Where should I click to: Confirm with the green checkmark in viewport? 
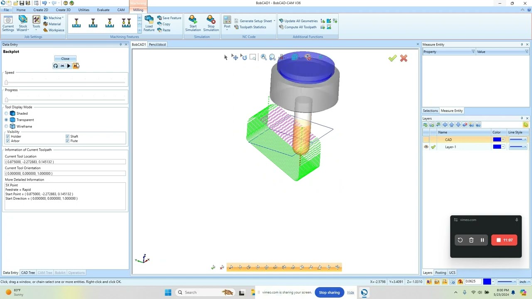tap(392, 59)
